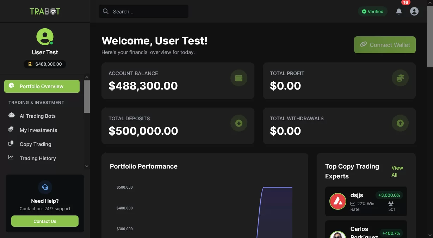Click the dsjjs followers icon
The width and height of the screenshot is (433, 238).
click(391, 203)
